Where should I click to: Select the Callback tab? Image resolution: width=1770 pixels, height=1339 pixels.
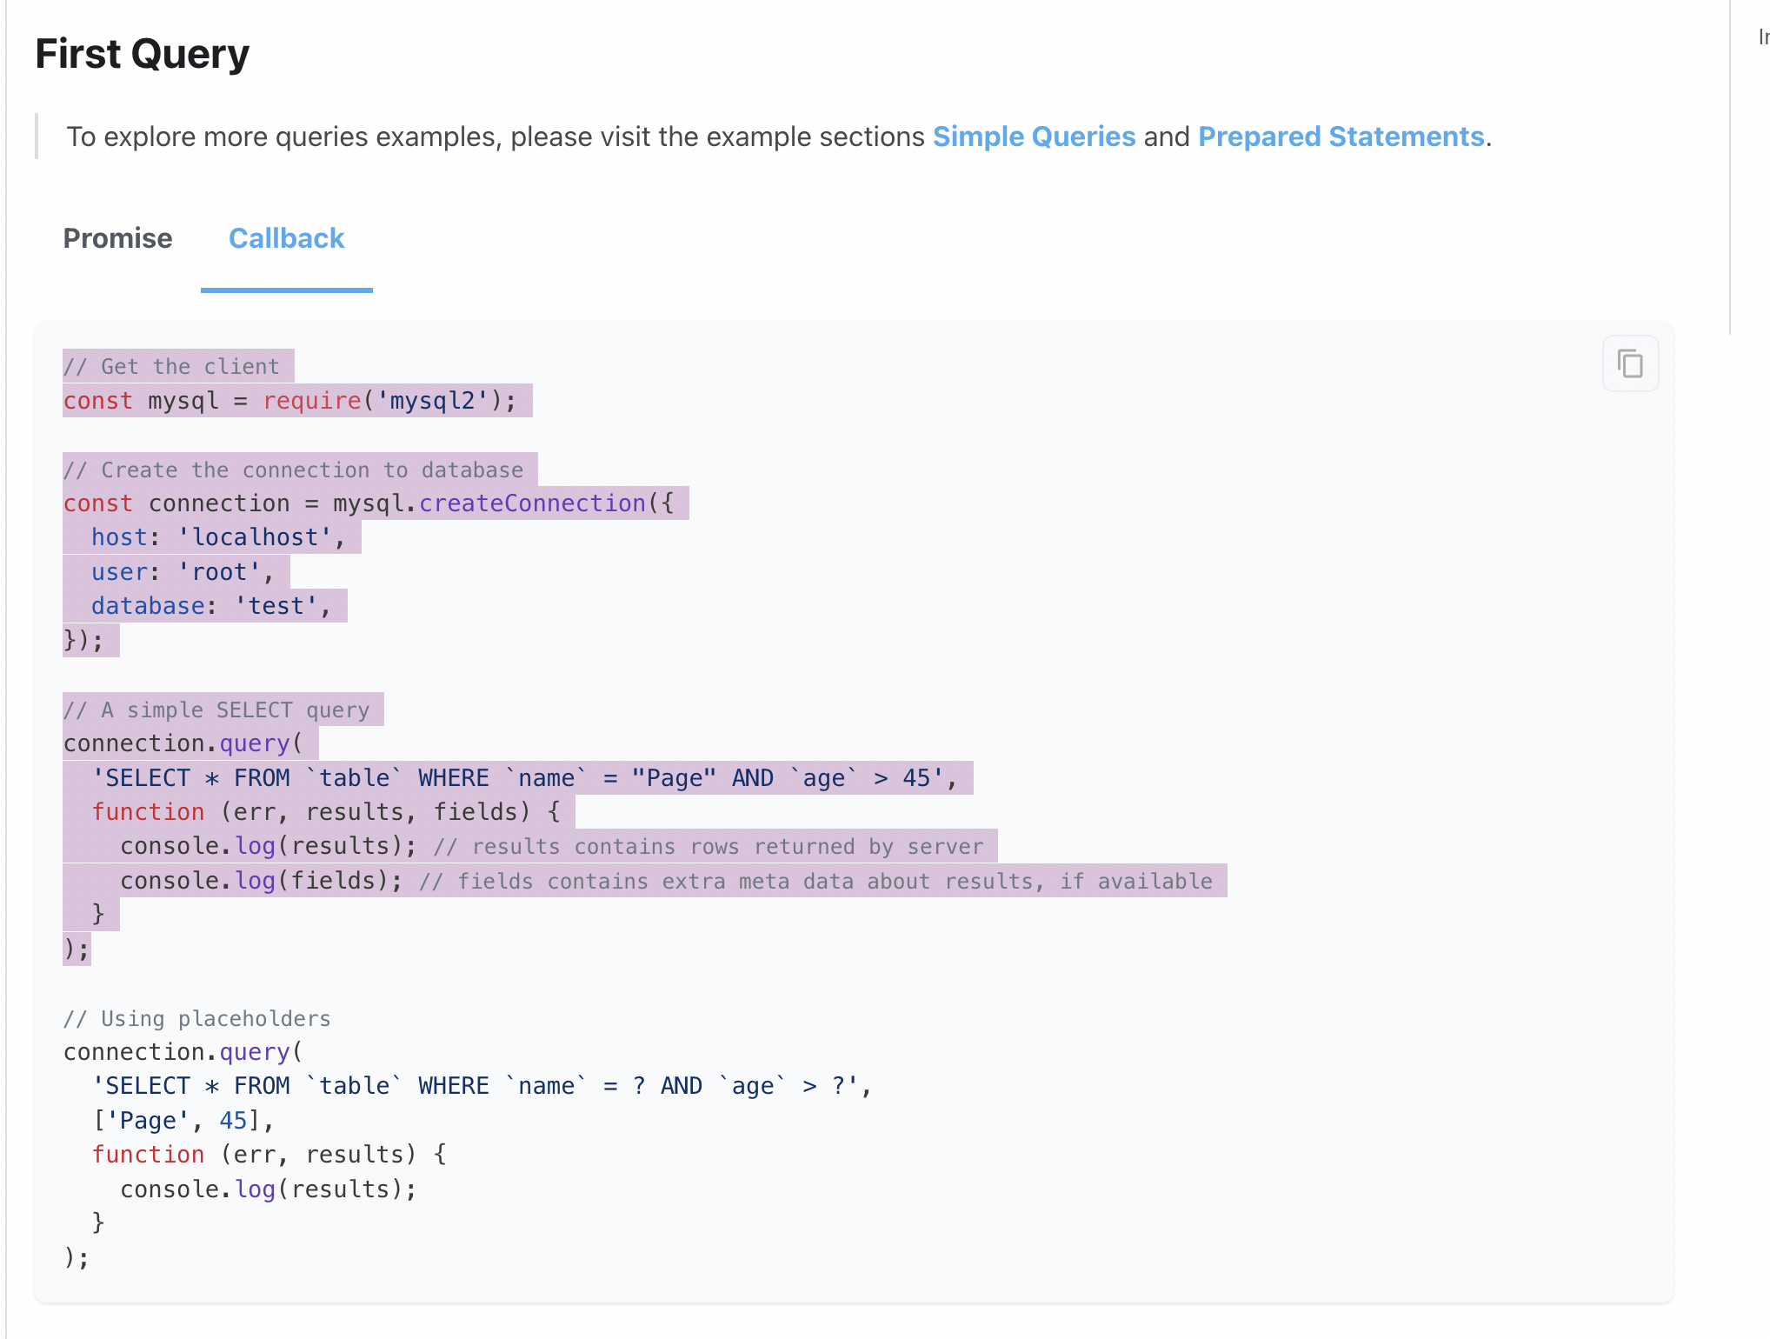pyautogui.click(x=286, y=238)
